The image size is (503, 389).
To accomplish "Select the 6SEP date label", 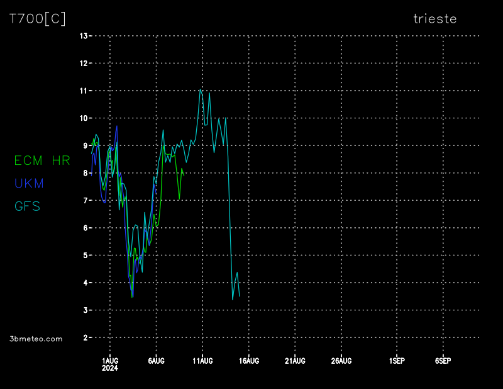I will [443, 361].
